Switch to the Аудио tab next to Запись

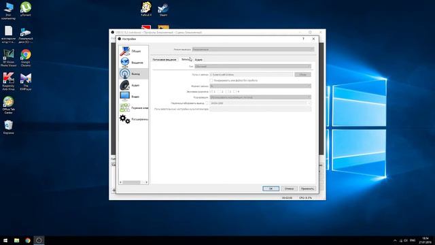click(x=198, y=59)
